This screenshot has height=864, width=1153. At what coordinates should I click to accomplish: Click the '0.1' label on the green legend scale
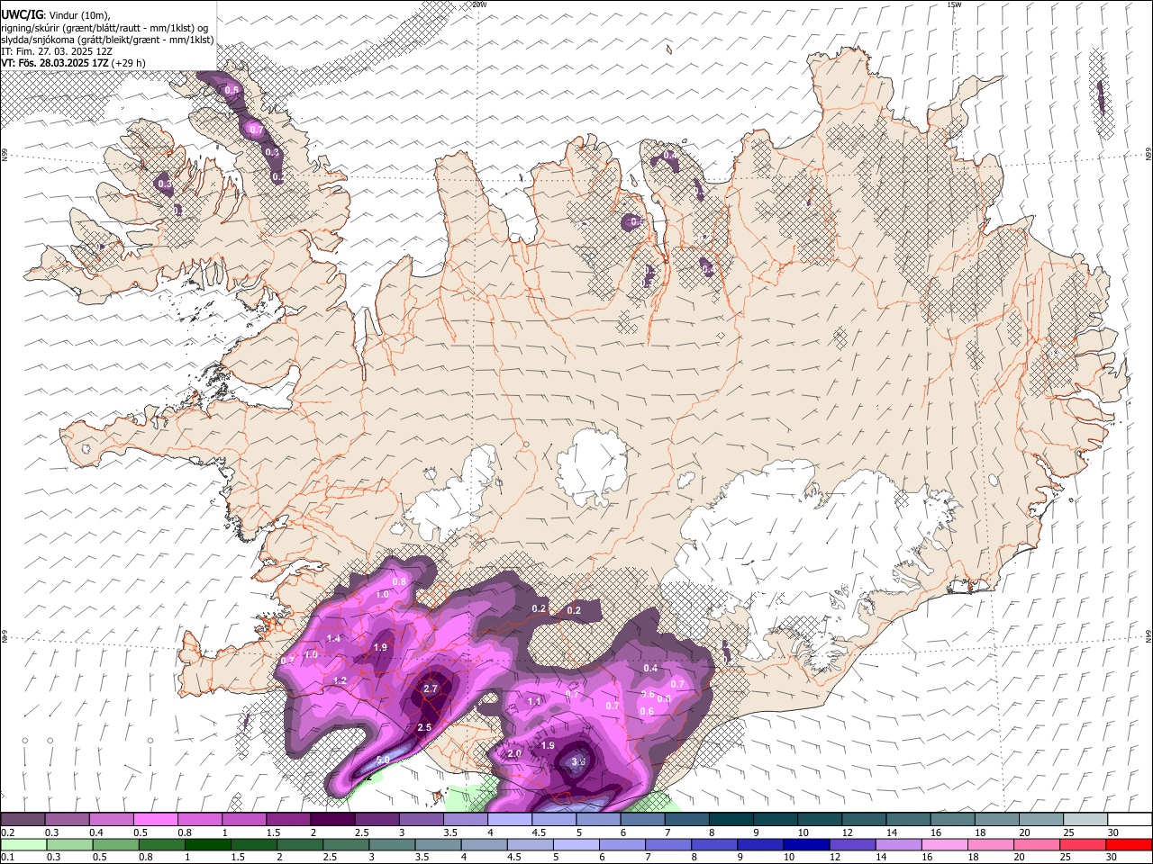[7, 857]
